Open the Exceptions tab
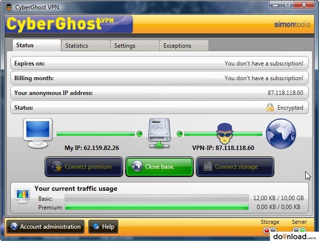This screenshot has height=241, width=319. pos(184,45)
